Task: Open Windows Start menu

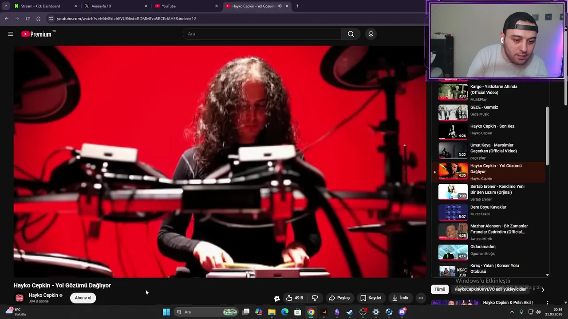Action: pos(166,312)
